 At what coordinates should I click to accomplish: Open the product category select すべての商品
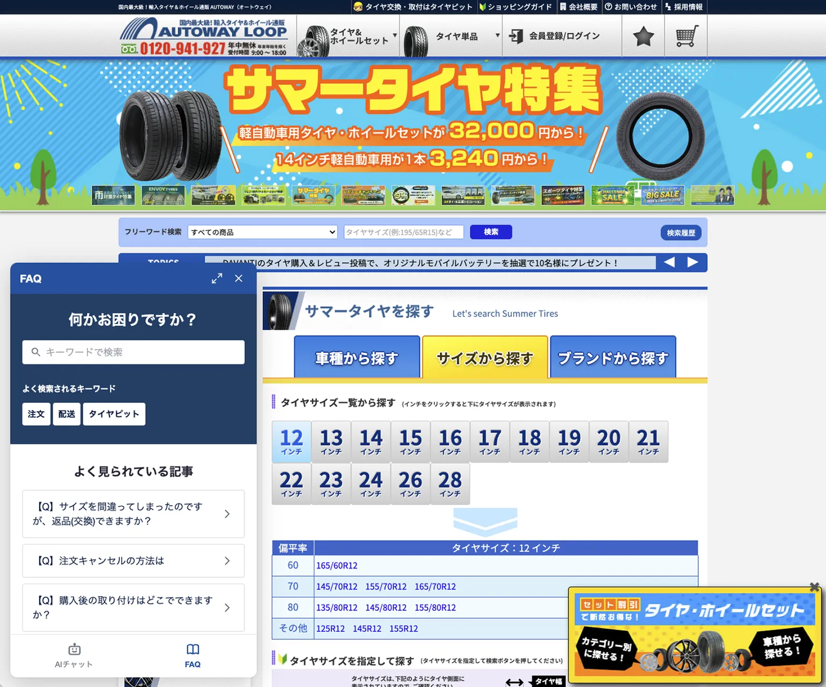tap(263, 232)
